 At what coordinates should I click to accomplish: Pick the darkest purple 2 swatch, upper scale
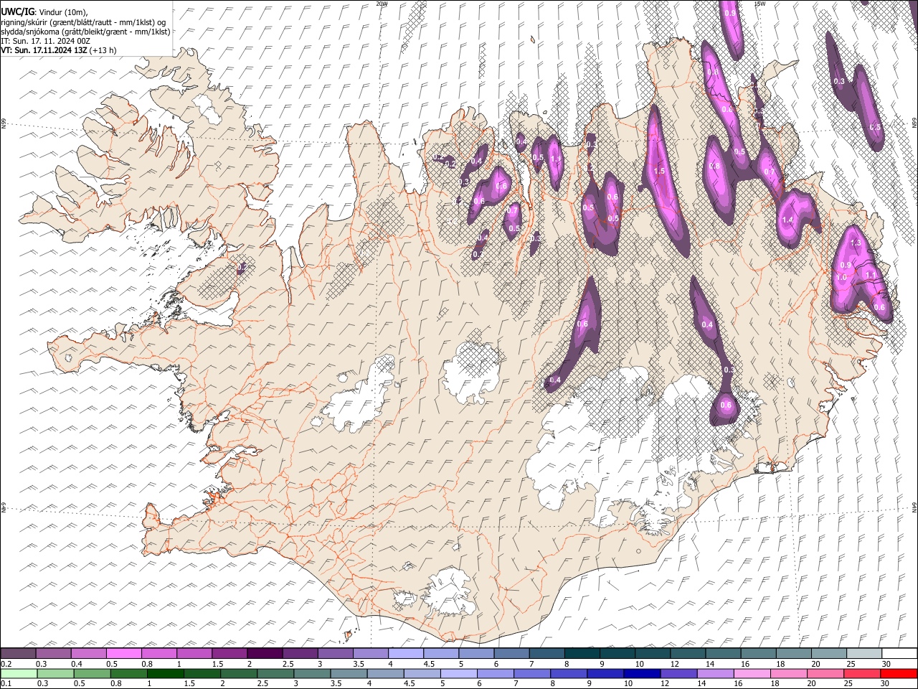(x=265, y=653)
